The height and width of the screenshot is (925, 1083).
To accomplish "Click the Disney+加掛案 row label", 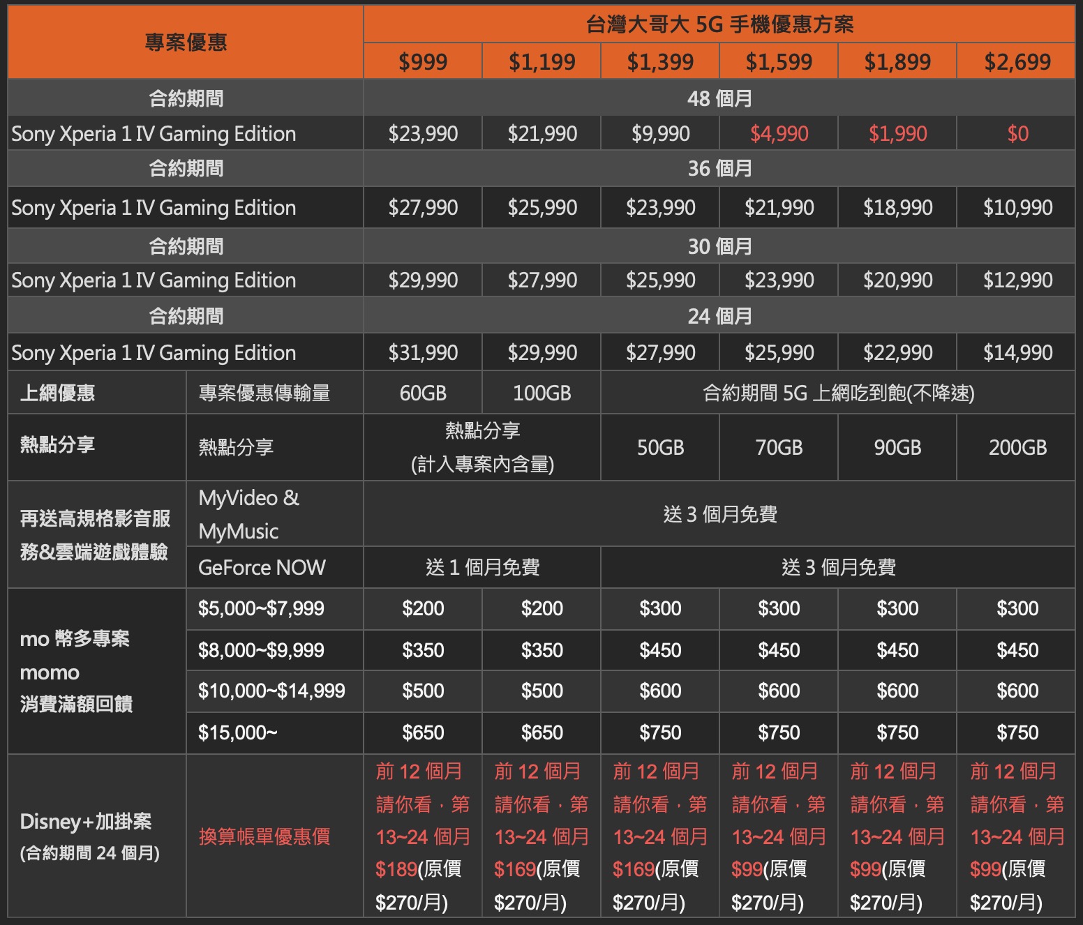I will pyautogui.click(x=86, y=822).
